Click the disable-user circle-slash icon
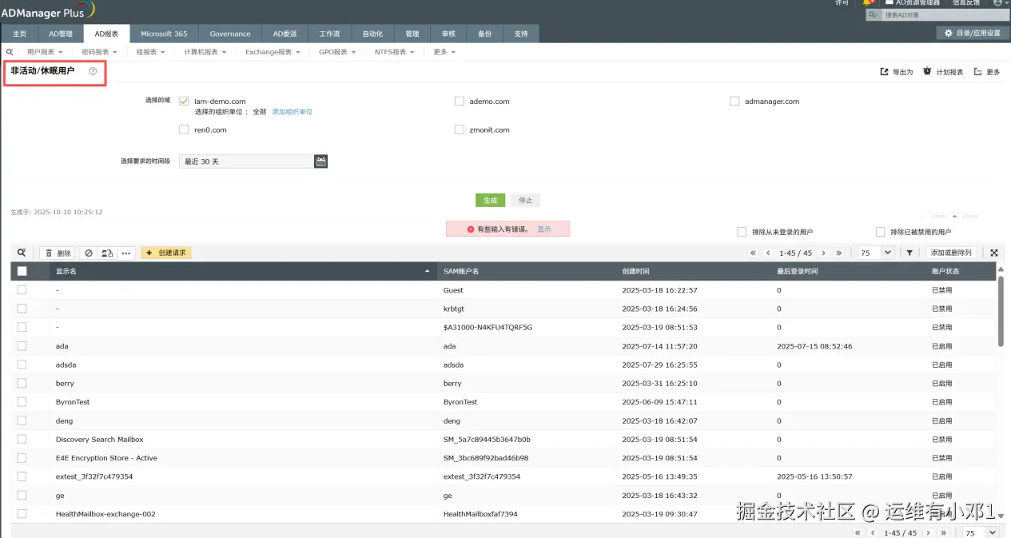The height and width of the screenshot is (538, 1011). click(89, 253)
